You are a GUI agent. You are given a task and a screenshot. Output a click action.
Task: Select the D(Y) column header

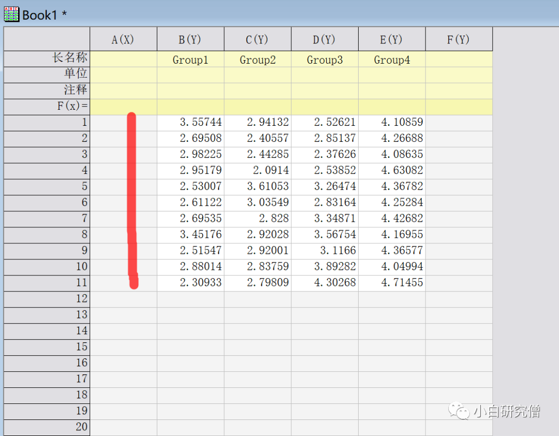pos(325,39)
